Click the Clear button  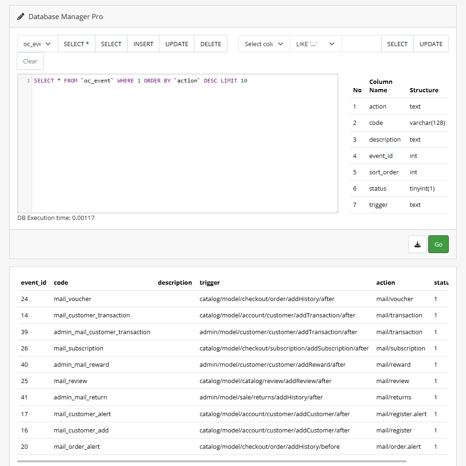point(30,61)
